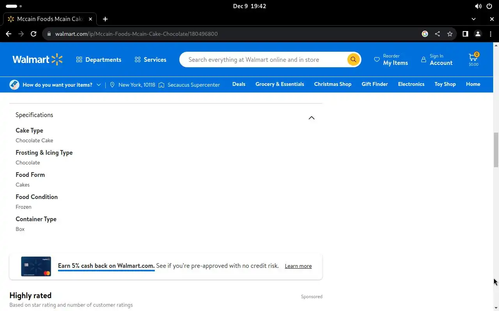This screenshot has height=311, width=499.
Task: Click the 'Frozen' food condition value
Action: pos(23,207)
